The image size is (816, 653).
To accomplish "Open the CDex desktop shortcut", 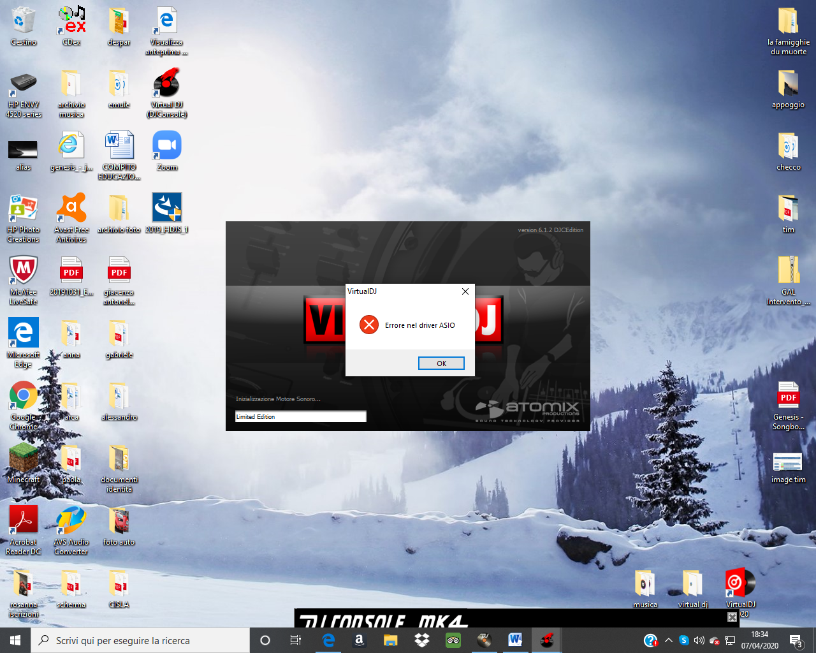I will tap(71, 27).
